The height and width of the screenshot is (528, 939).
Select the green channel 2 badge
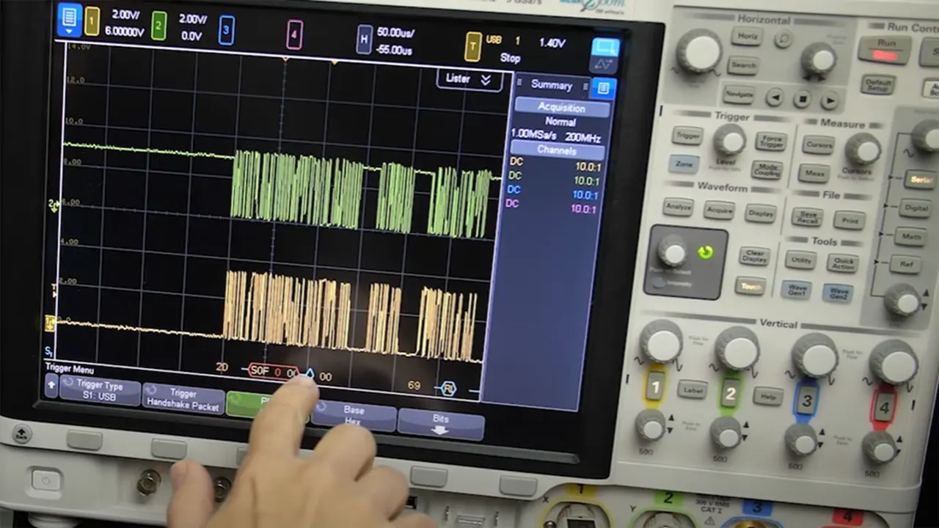pyautogui.click(x=158, y=26)
